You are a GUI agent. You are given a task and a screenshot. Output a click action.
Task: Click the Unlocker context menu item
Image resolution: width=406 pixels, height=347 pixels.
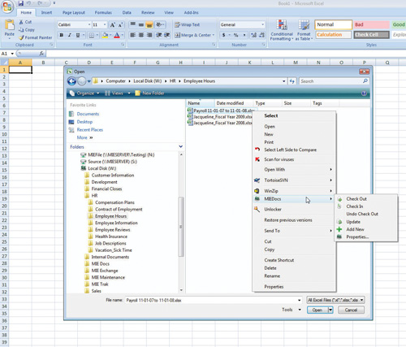[273, 210]
